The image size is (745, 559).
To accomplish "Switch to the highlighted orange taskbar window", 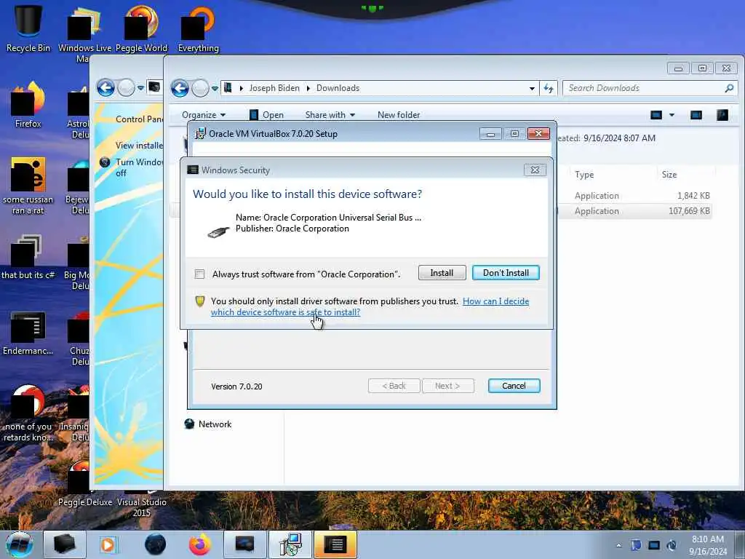I will click(335, 544).
